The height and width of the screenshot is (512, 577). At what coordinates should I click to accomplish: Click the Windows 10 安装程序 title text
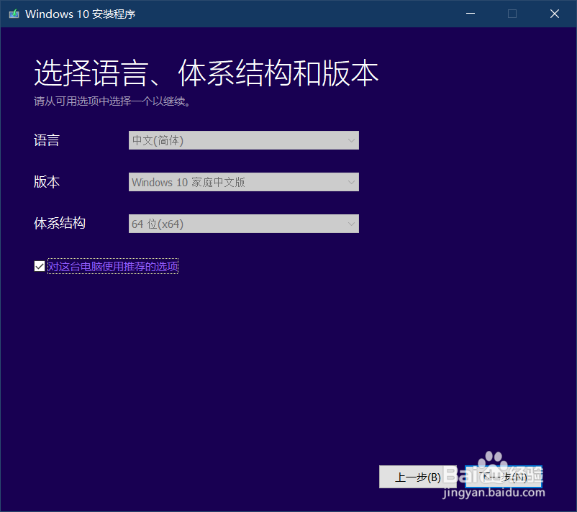[x=81, y=14]
